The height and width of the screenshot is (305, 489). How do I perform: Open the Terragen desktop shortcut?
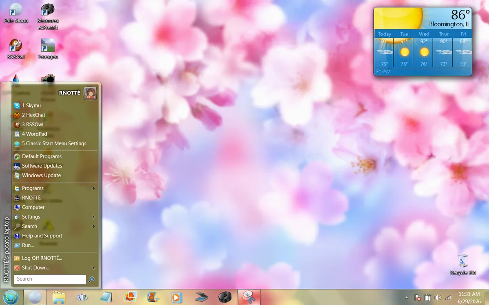point(48,49)
